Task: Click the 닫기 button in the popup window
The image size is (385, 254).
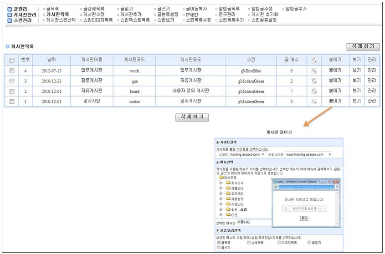Action: click(304, 218)
